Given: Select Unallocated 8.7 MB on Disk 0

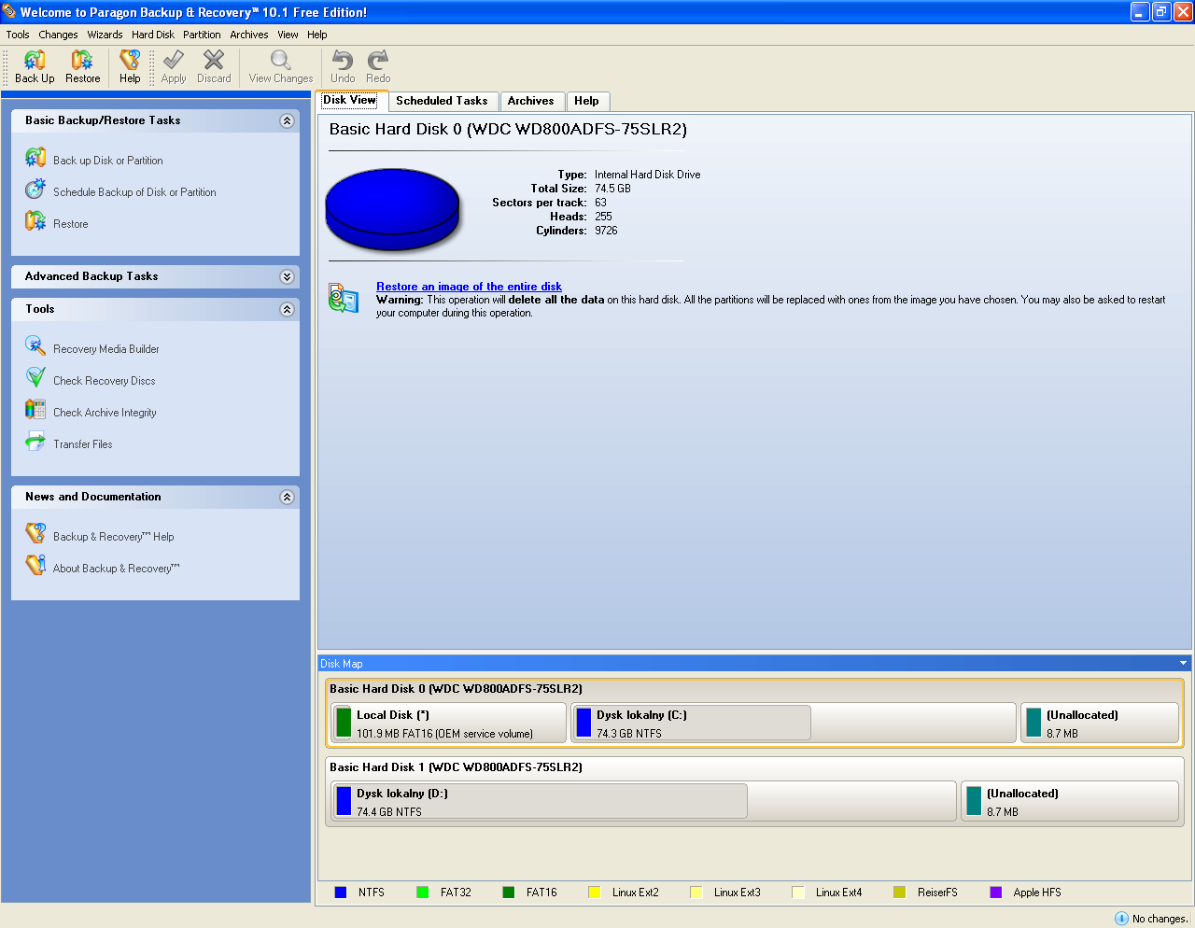Looking at the screenshot, I should pos(1100,723).
